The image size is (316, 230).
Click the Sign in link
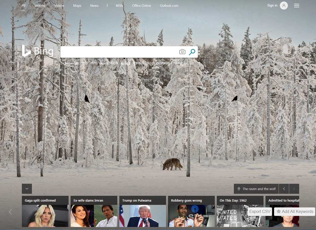coord(272,5)
